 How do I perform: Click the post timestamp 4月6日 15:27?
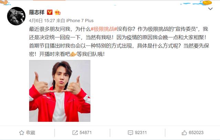[42, 21]
